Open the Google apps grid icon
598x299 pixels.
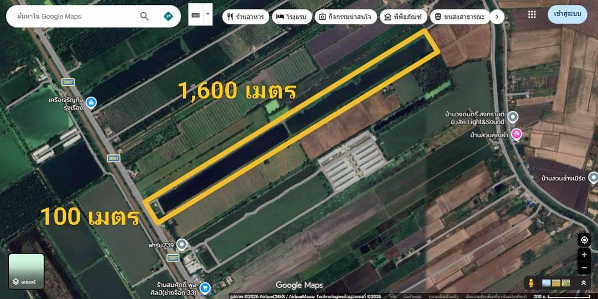[x=532, y=14]
